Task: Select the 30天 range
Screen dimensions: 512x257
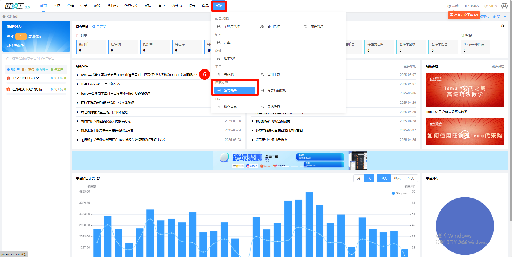Action: click(x=384, y=178)
